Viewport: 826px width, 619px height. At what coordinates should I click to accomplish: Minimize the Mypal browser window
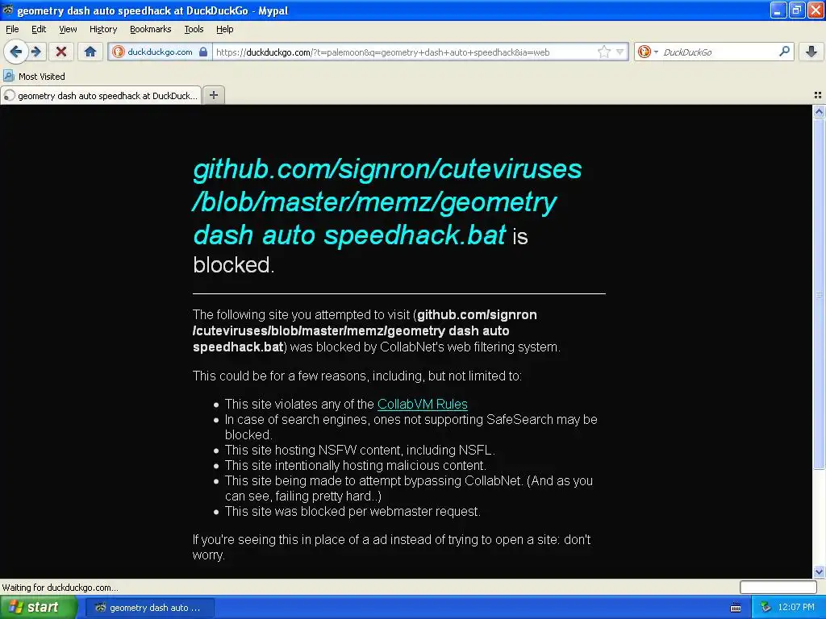pyautogui.click(x=778, y=10)
